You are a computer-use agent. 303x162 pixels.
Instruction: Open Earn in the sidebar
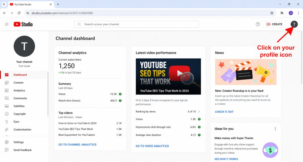pos(24,122)
